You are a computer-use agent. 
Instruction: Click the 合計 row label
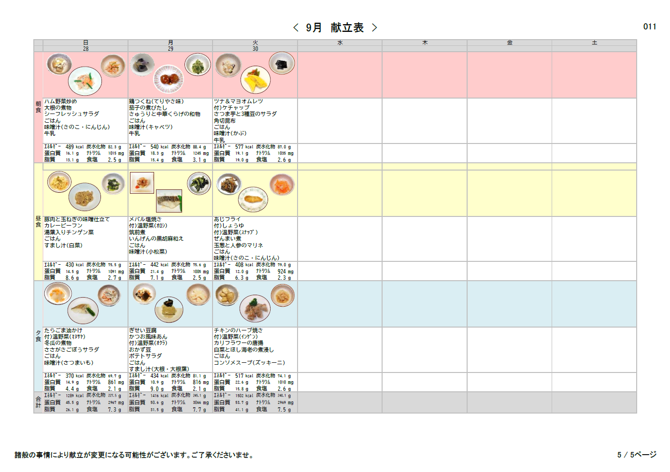click(x=38, y=402)
